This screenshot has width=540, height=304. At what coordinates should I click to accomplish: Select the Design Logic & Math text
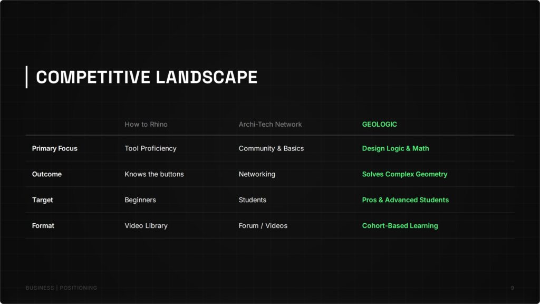click(395, 148)
